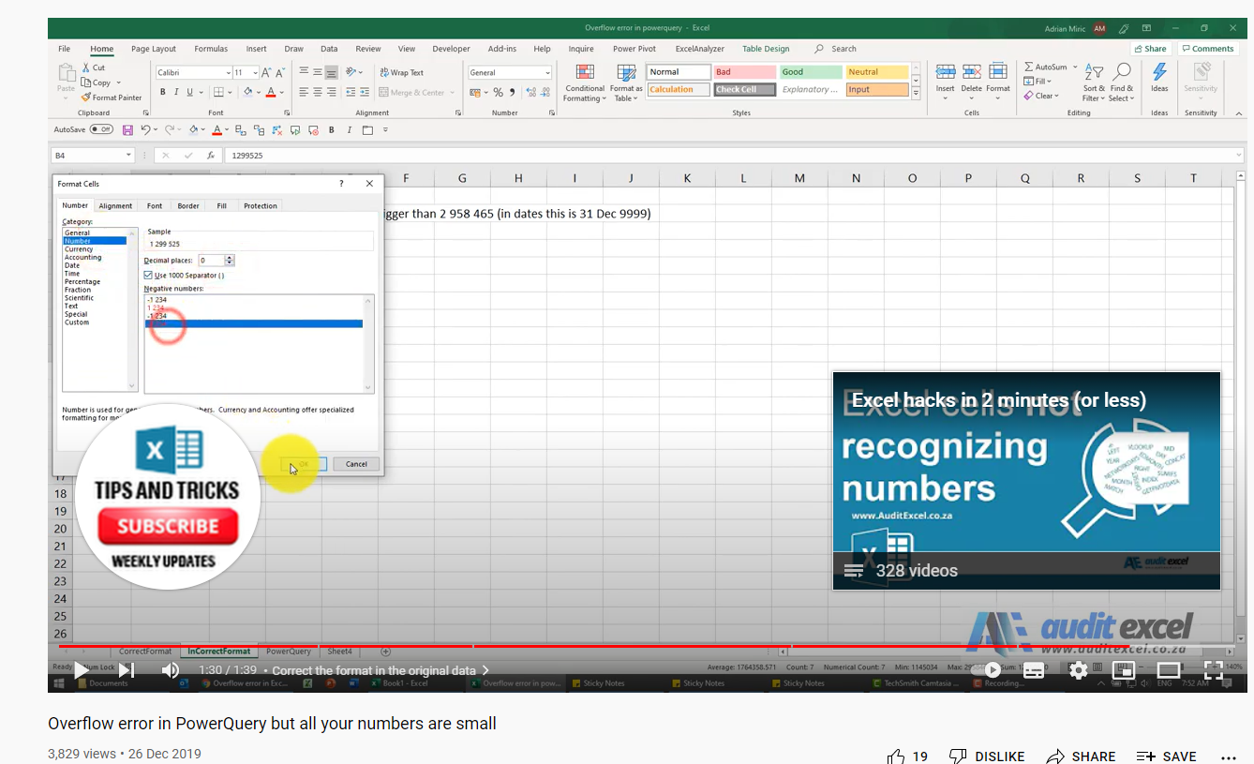The height and width of the screenshot is (764, 1254).
Task: Click the Increase Decimal icon
Action: coord(531,92)
